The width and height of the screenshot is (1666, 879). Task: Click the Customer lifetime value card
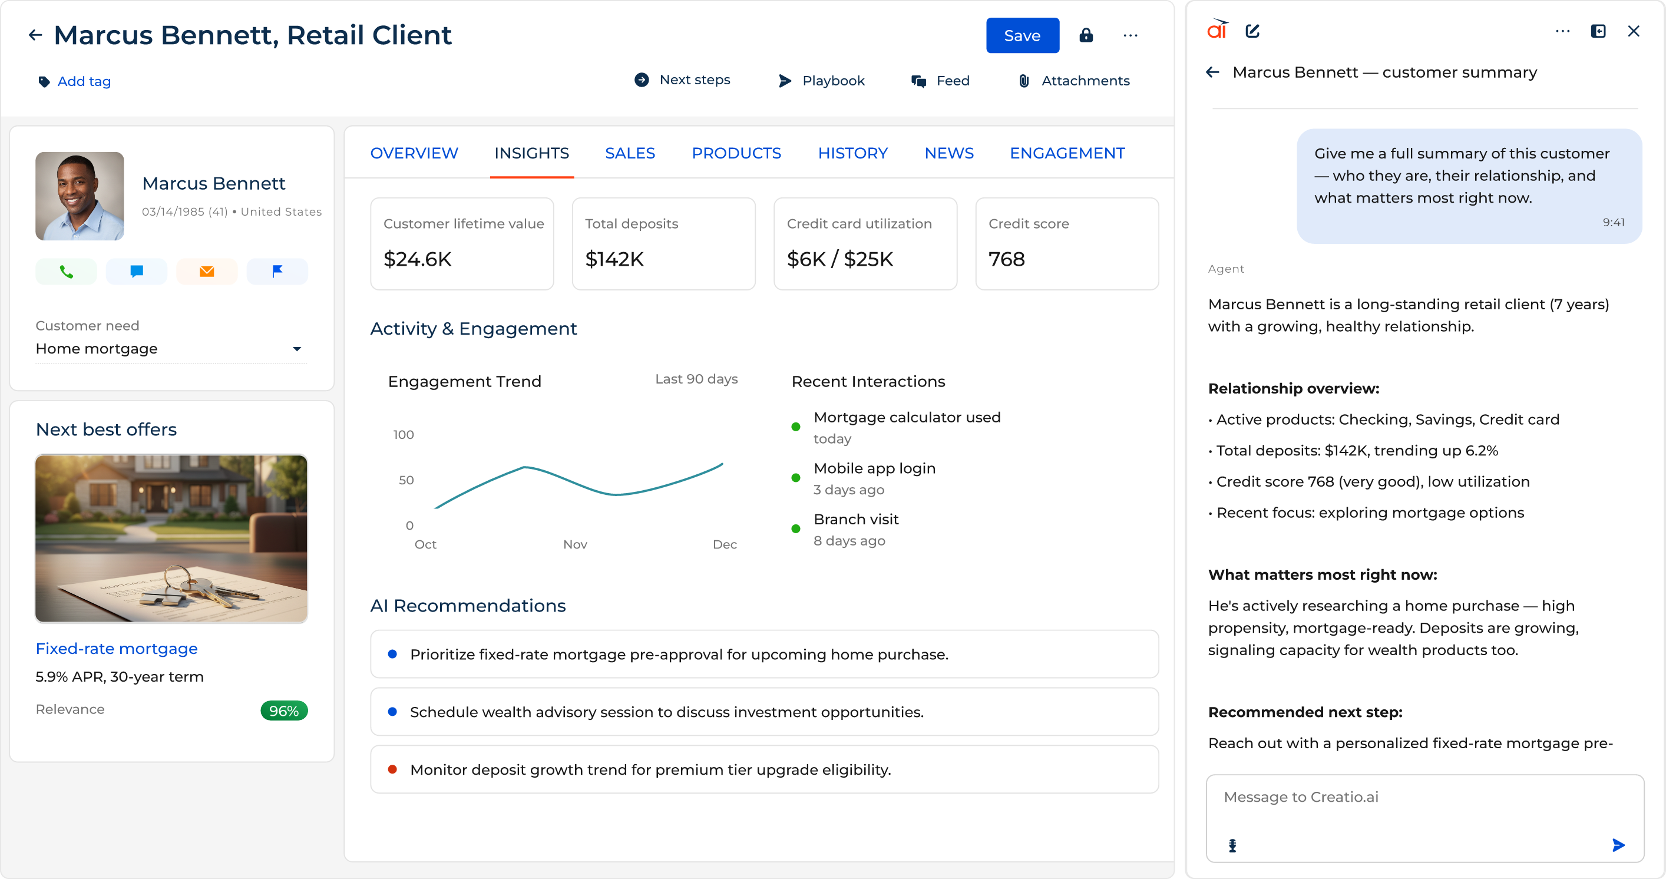[462, 244]
